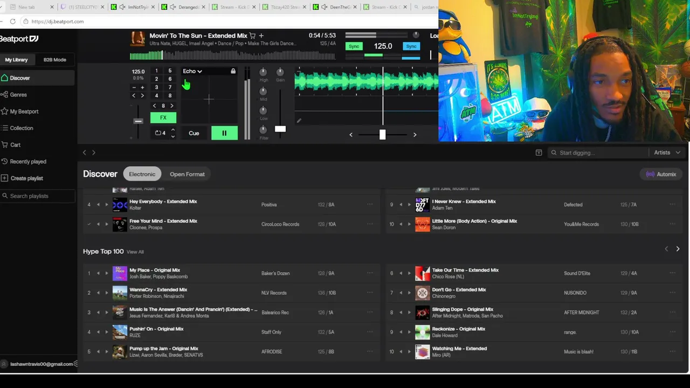Viewport: 690px width, 388px height.
Task: Load Pushin' On to the right deck
Action: coord(106,332)
